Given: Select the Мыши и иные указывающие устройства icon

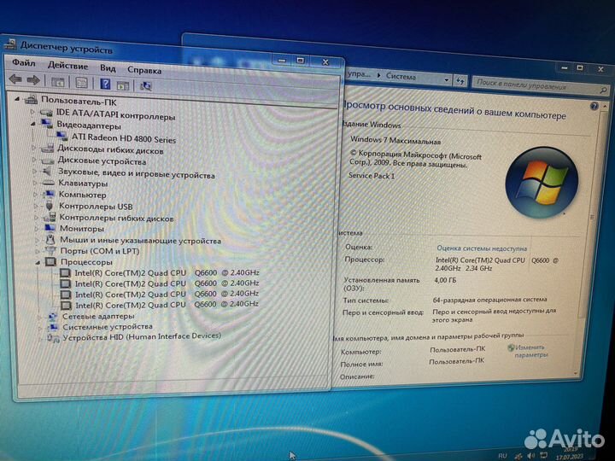Looking at the screenshot, I should [50, 239].
